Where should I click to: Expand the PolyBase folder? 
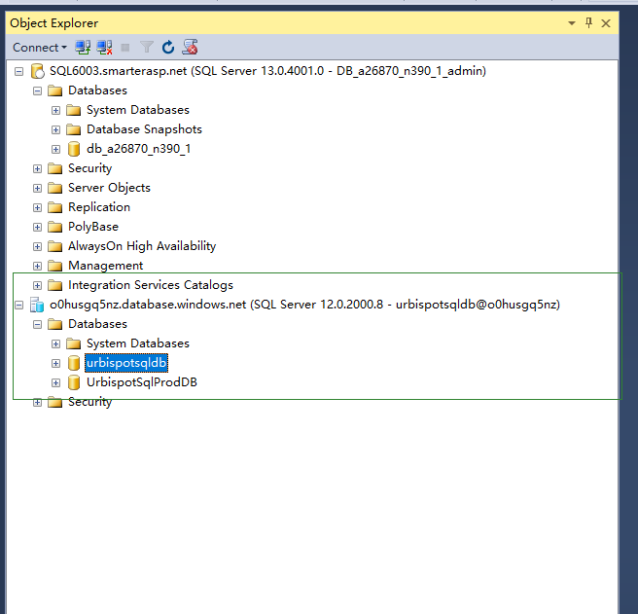38,227
